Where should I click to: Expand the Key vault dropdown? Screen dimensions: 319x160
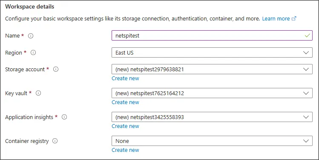[212, 93]
